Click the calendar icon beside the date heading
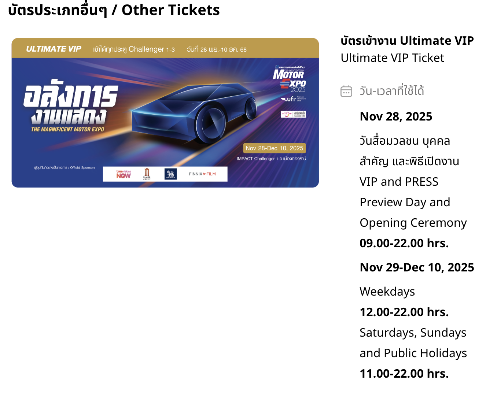Screen dimensions: 486x400 346,91
